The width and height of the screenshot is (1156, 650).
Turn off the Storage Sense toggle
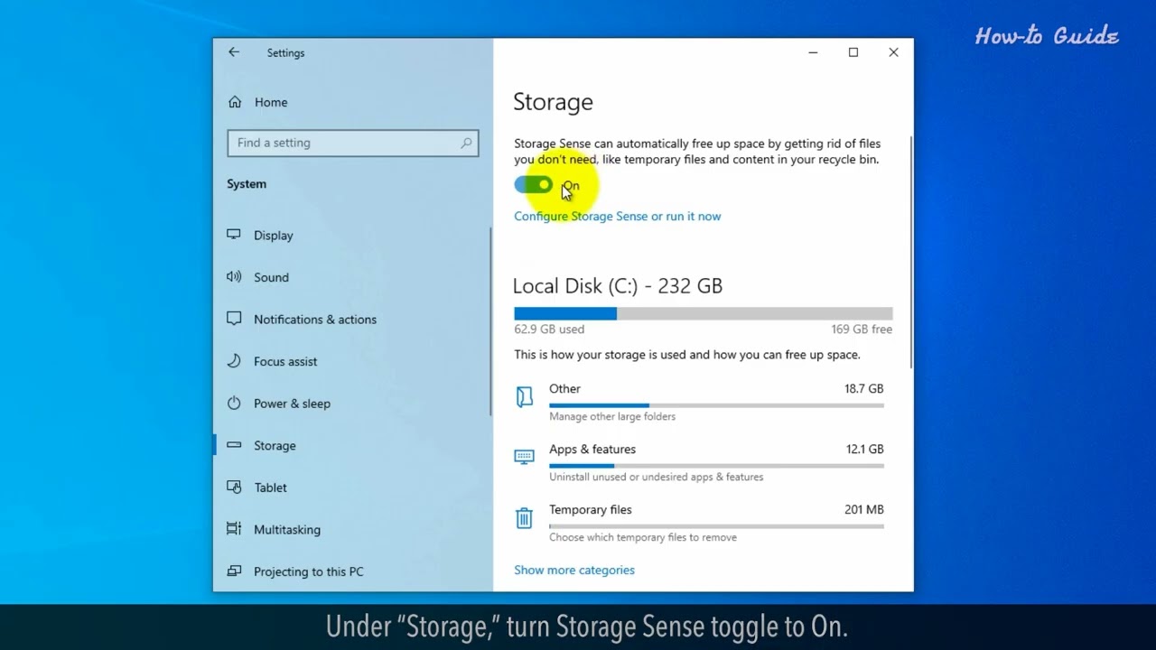[x=533, y=185]
